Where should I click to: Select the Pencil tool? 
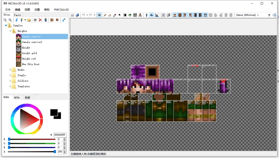[105, 15]
